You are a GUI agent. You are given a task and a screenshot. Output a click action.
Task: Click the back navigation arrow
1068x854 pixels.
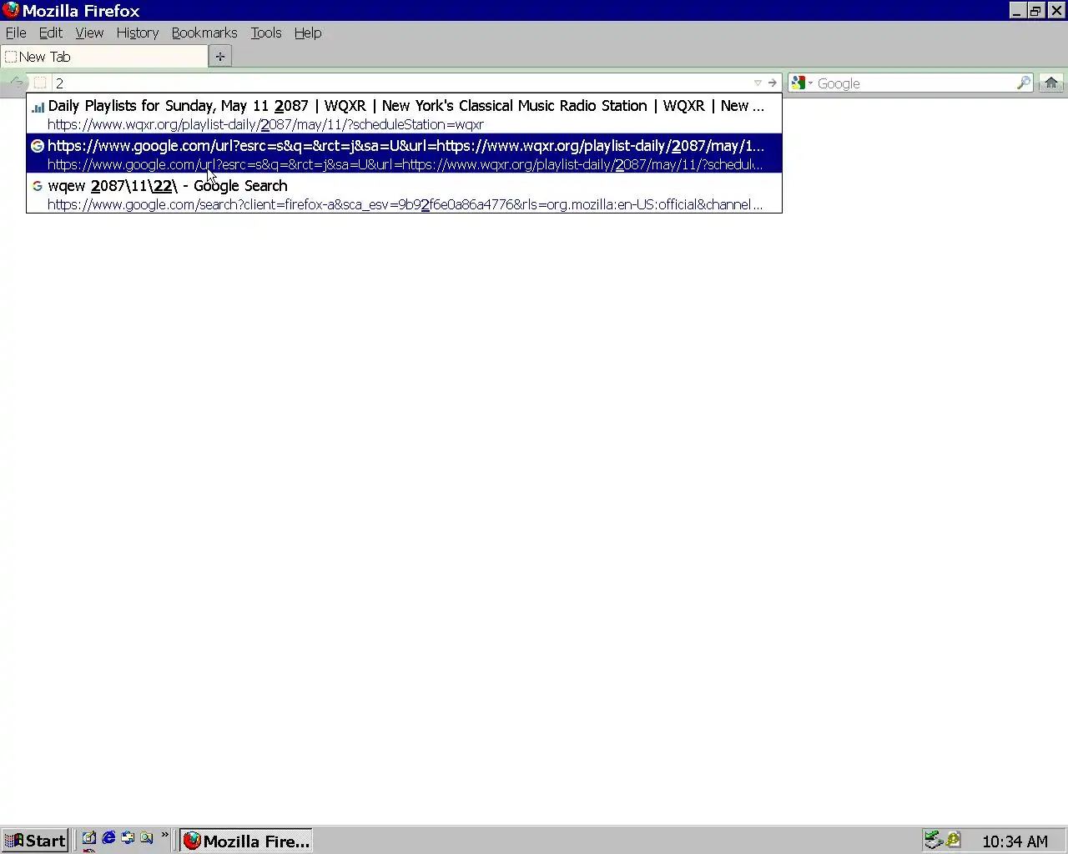pos(16,82)
